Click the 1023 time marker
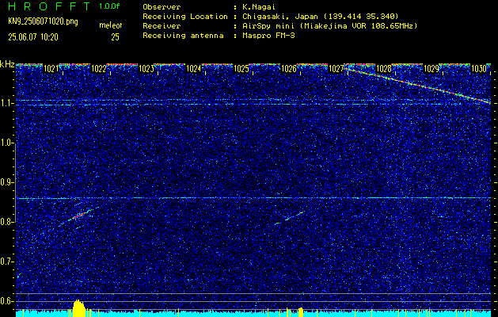The width and height of the screenshot is (498, 317). (146, 69)
